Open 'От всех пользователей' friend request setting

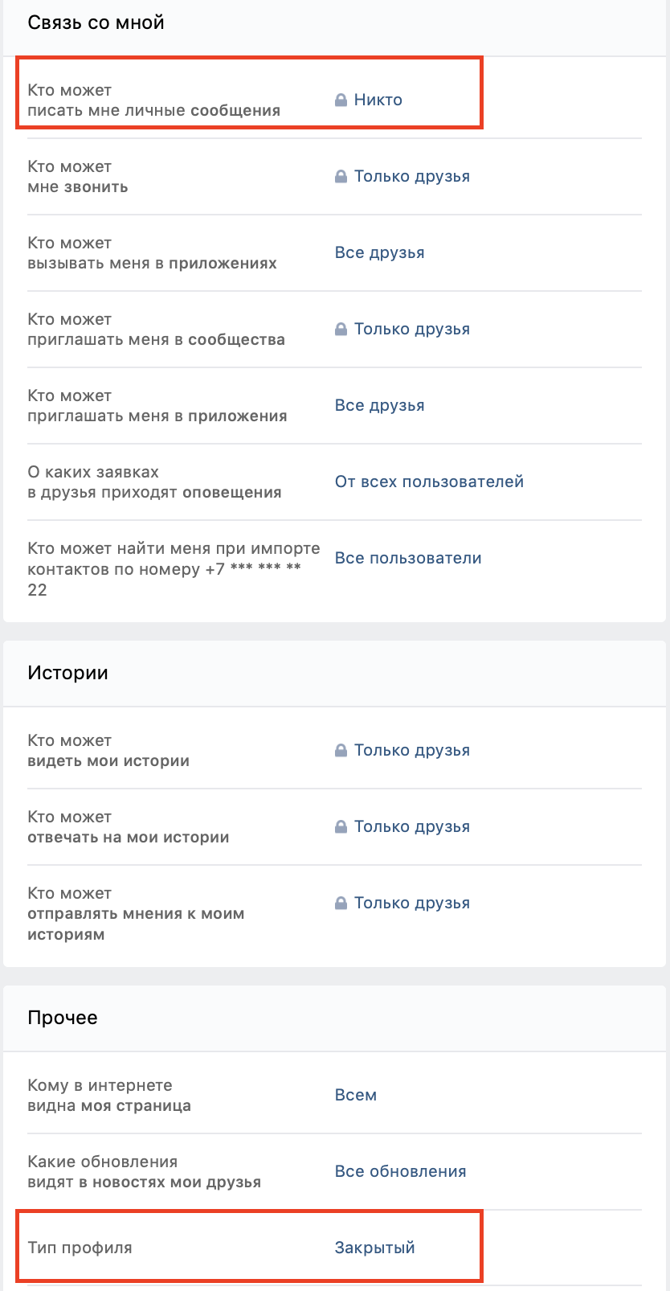[429, 482]
